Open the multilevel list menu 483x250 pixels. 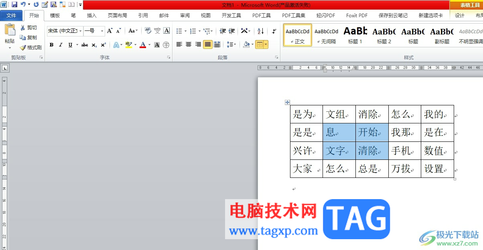click(208, 31)
